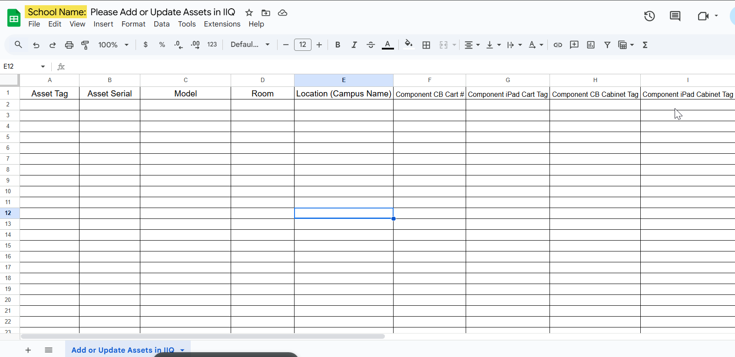735x357 pixels.
Task: Click the add new sheet button
Action: click(28, 350)
